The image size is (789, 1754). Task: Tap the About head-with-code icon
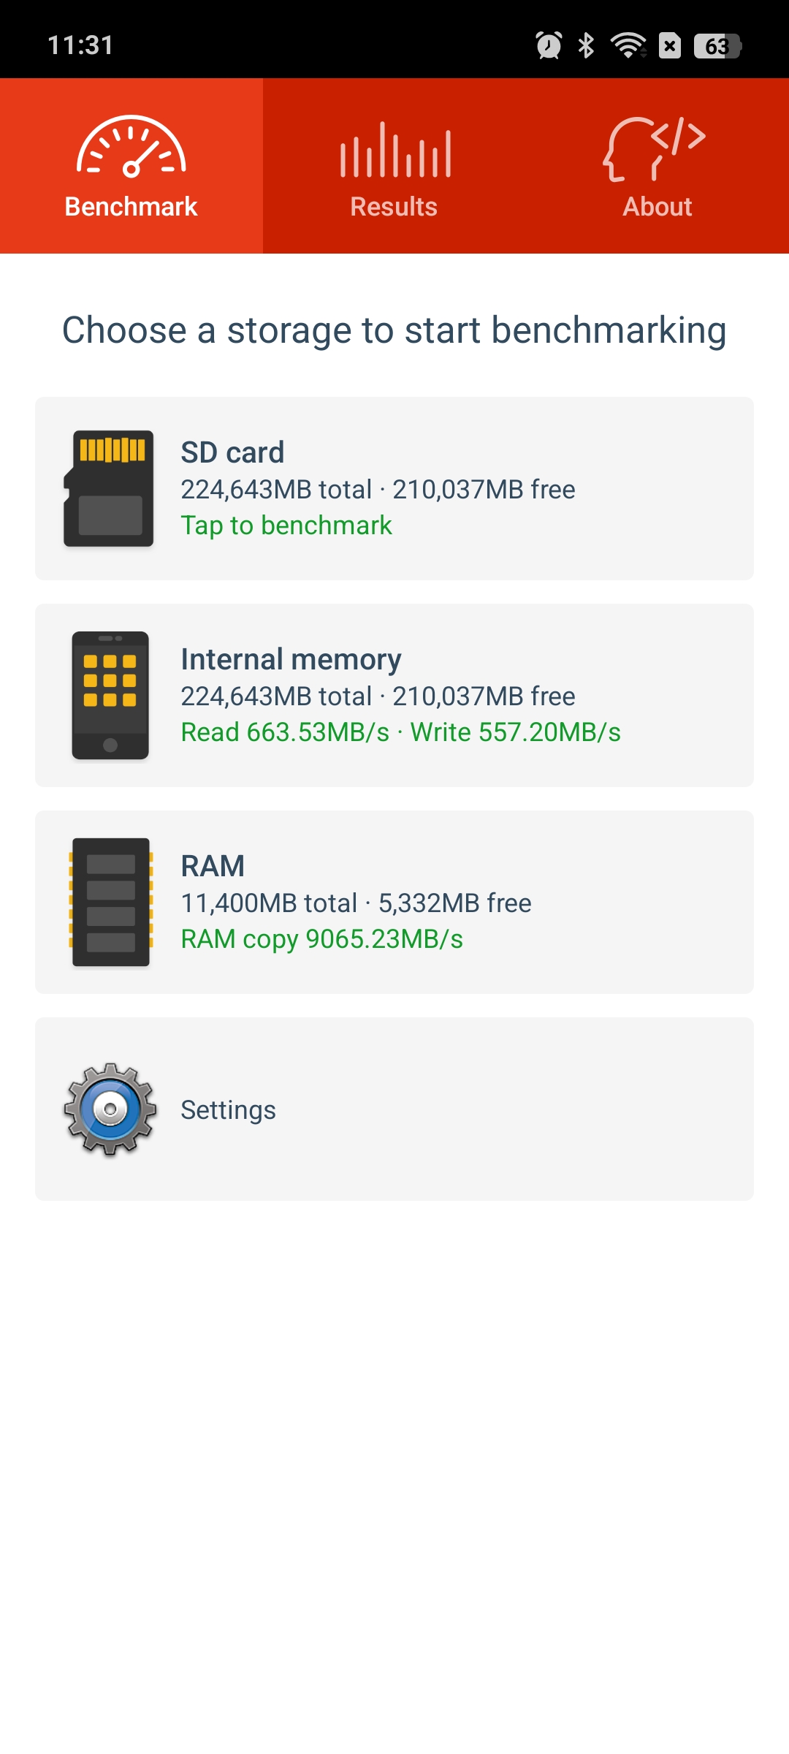655,148
